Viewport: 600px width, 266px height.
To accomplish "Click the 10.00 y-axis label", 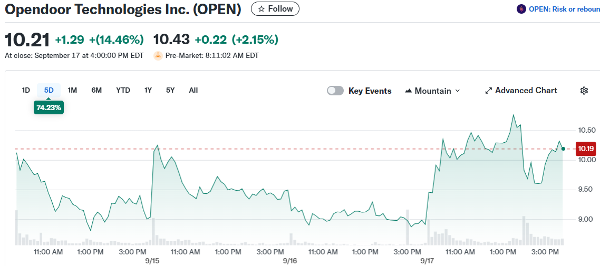I will tap(586, 160).
